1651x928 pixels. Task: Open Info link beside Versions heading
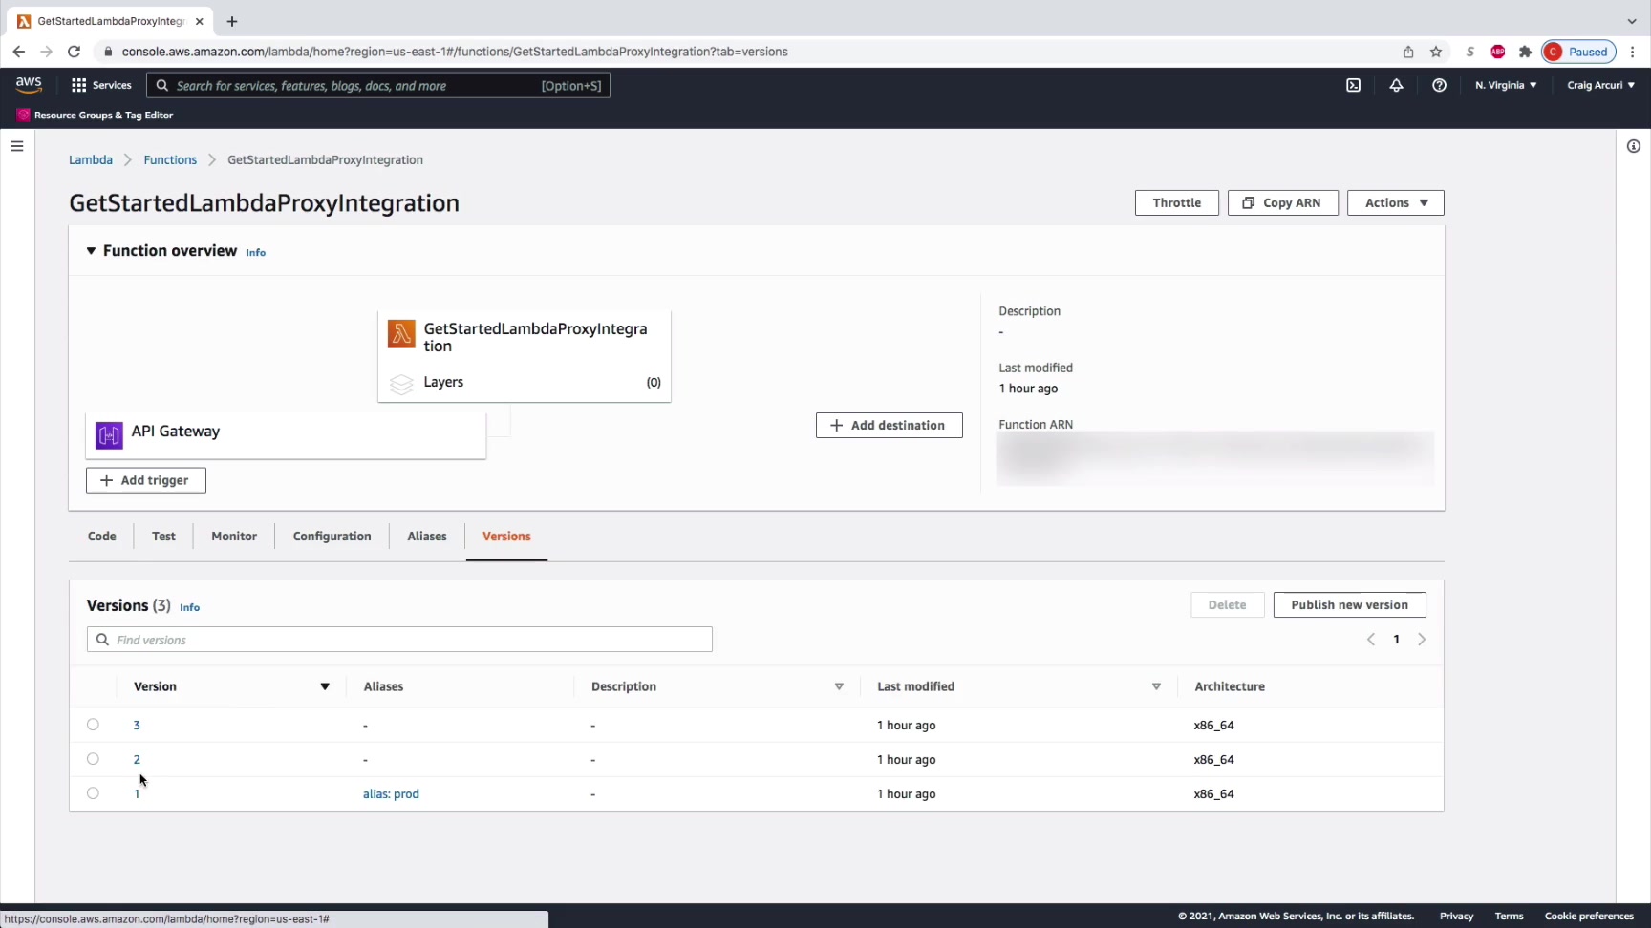[x=189, y=607]
